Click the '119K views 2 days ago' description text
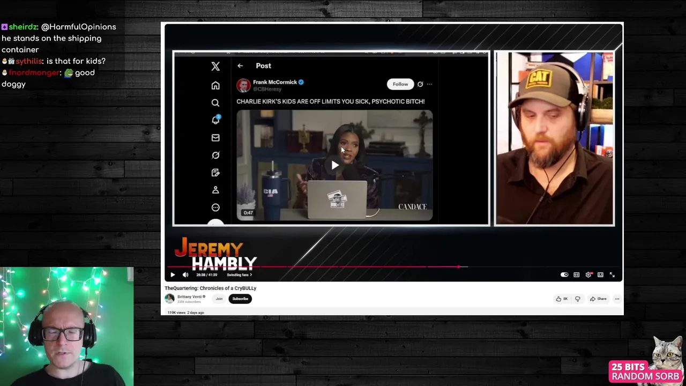 click(186, 313)
